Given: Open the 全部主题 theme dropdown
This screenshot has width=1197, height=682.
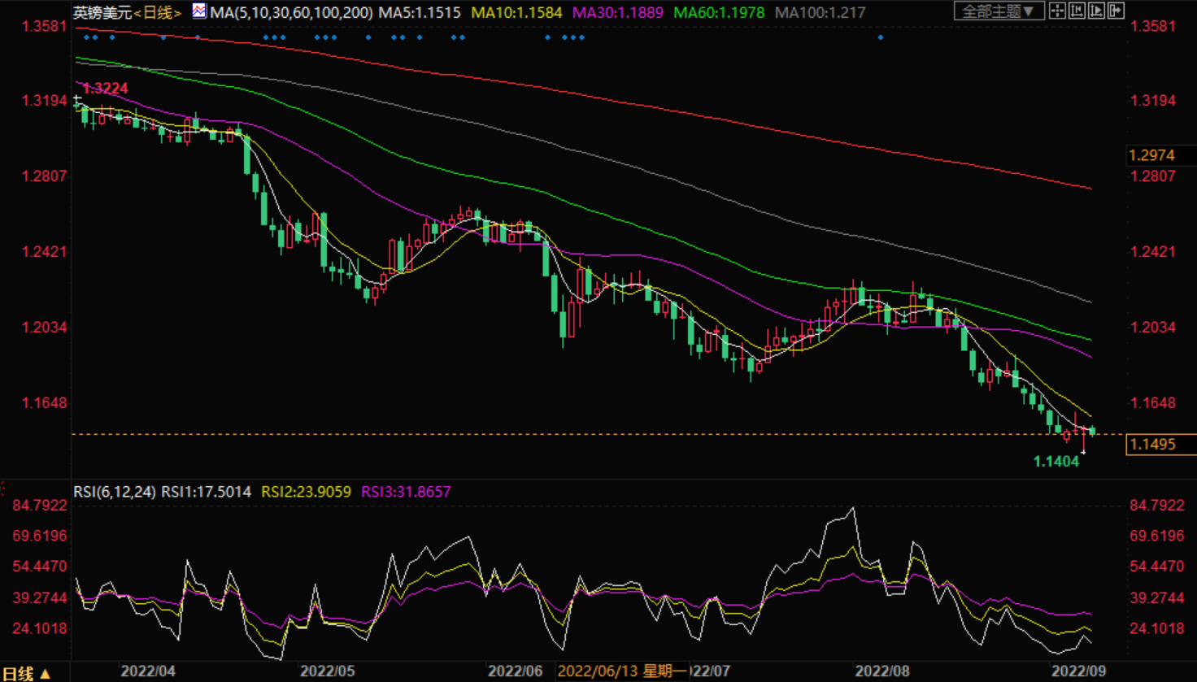Looking at the screenshot, I should [998, 11].
